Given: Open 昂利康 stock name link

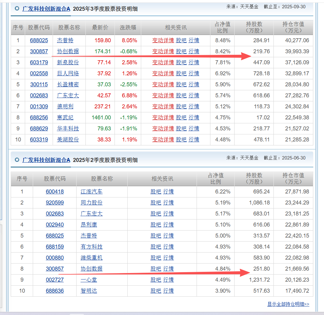Looking at the screenshot, I should coord(89,225).
